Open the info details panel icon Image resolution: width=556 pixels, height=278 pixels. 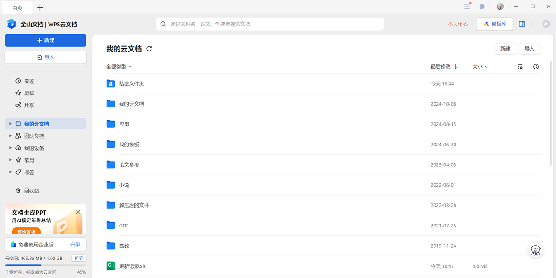click(x=536, y=67)
